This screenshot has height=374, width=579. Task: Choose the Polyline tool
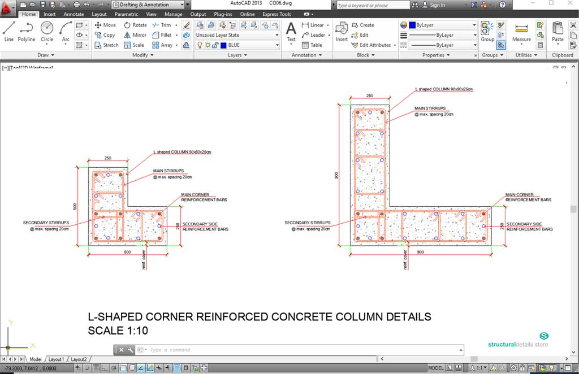[x=27, y=32]
